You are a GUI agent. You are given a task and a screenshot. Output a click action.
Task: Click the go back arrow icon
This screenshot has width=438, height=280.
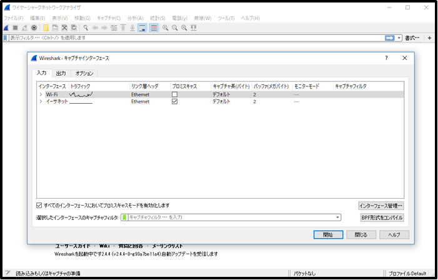pos(95,27)
